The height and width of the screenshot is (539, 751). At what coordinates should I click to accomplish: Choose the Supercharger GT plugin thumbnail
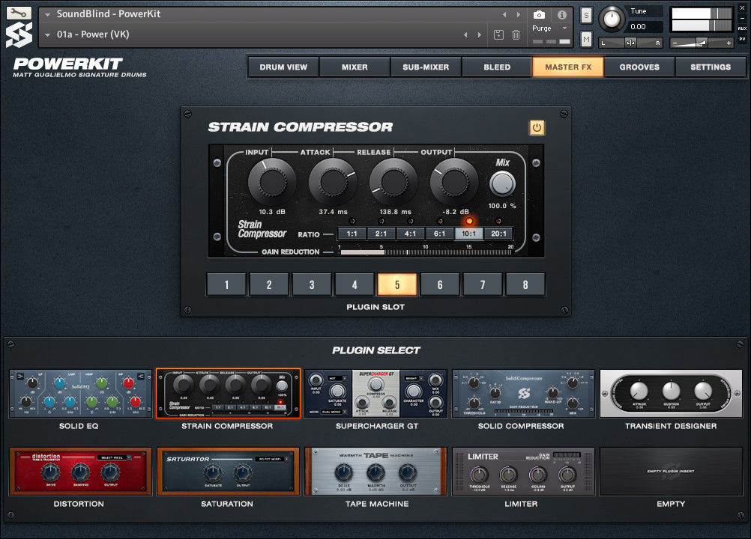pyautogui.click(x=376, y=394)
